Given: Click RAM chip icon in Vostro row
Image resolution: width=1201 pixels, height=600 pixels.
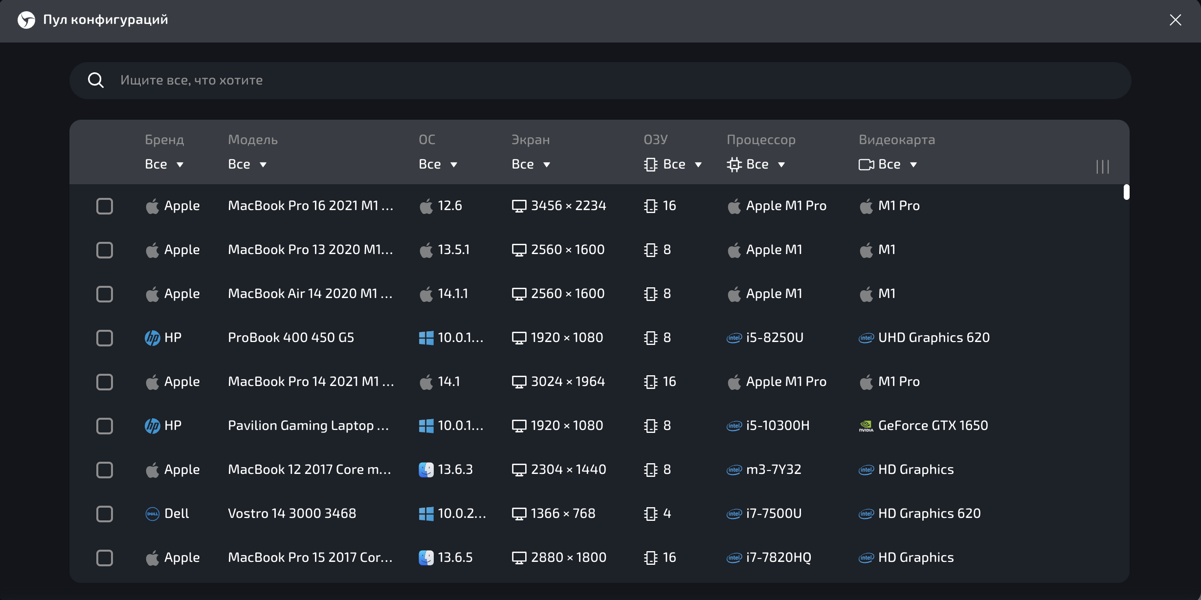Looking at the screenshot, I should click(651, 514).
